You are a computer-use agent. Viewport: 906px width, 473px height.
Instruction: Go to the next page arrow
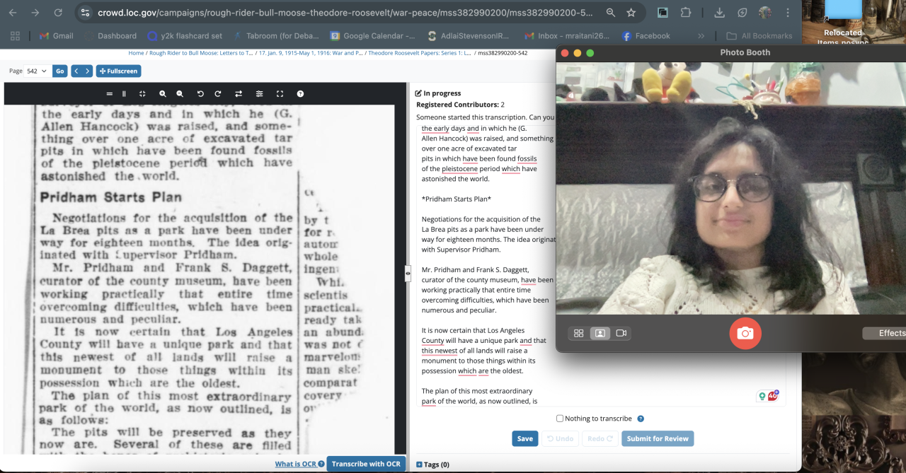coord(87,71)
